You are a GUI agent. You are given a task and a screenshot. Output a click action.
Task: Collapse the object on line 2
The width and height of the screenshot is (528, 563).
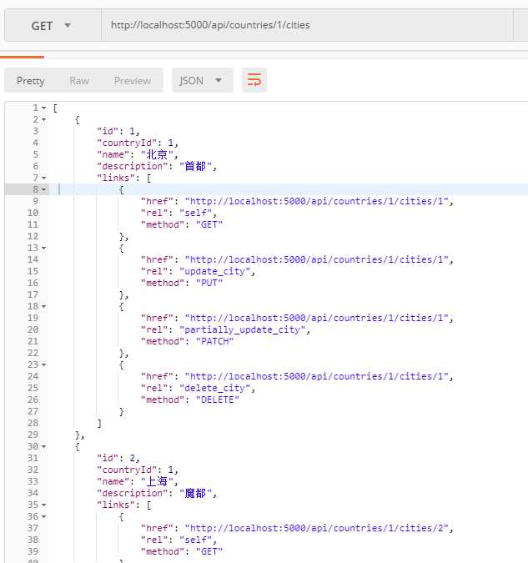(x=44, y=119)
